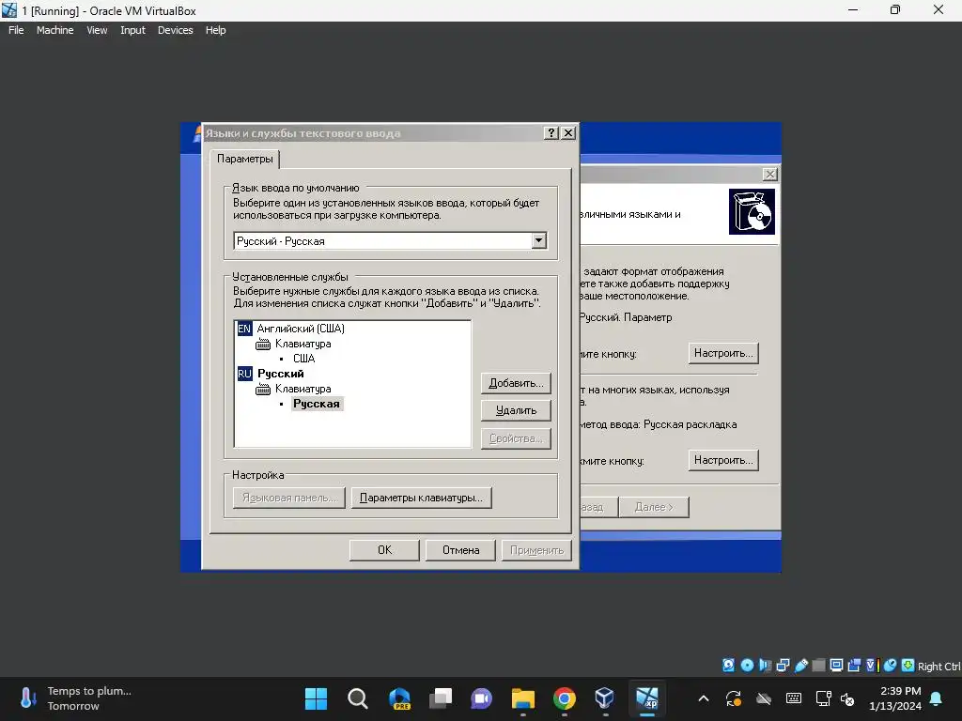Click keyboard icon under Английский (США)
This screenshot has height=721, width=962.
(x=263, y=344)
